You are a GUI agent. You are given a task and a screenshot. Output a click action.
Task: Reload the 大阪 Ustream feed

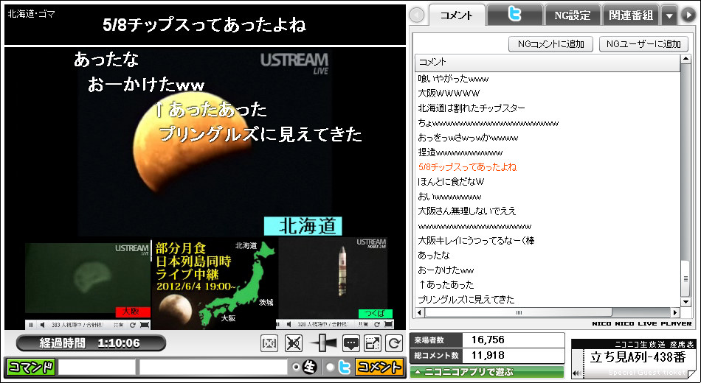click(134, 325)
